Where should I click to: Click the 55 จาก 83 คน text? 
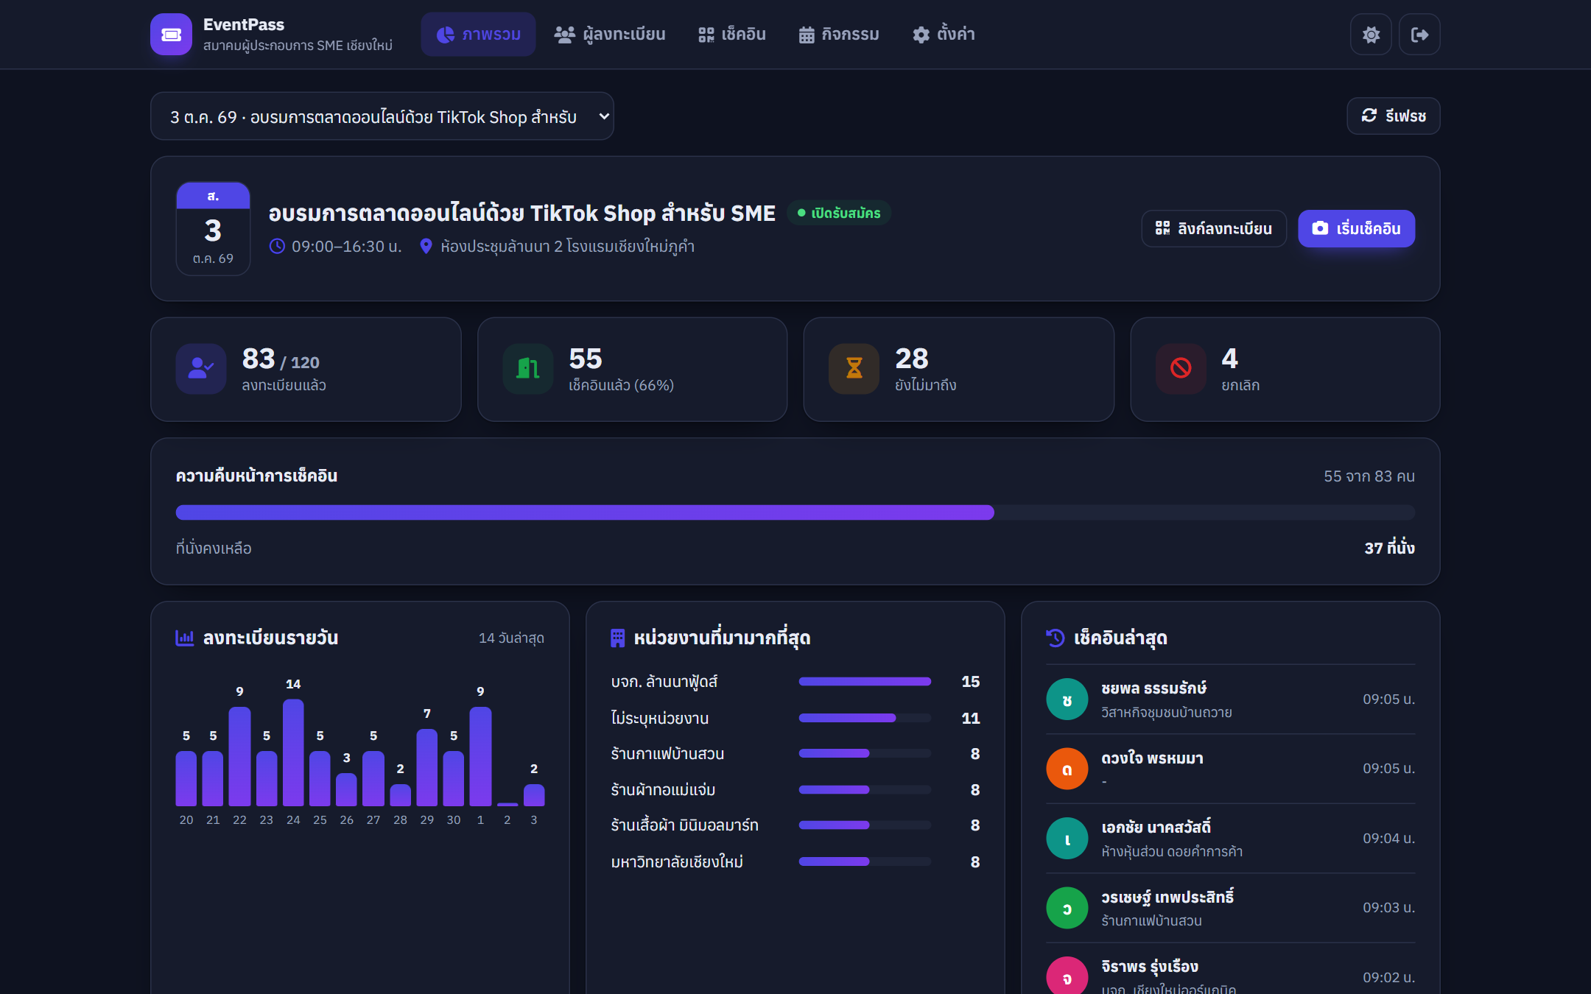pos(1369,476)
